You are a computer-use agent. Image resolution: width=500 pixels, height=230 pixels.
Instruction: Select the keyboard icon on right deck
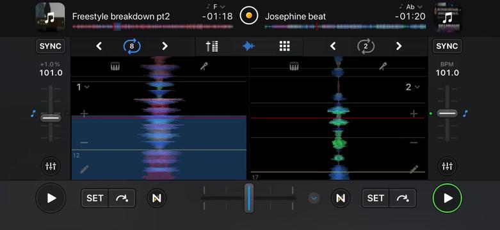[x=294, y=66]
